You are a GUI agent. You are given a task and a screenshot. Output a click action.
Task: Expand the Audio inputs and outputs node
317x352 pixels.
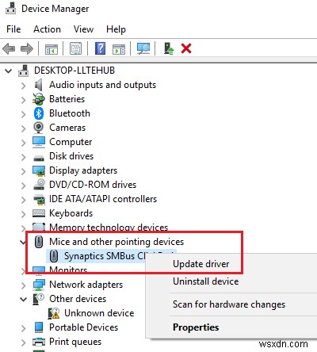tap(24, 86)
